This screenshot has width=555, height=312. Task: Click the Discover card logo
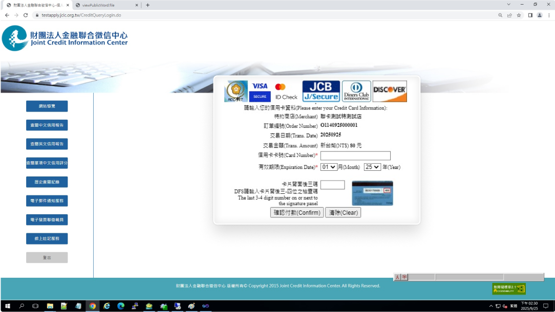(x=390, y=91)
